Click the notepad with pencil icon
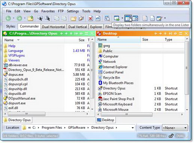The image size is (194, 143). (160, 18)
